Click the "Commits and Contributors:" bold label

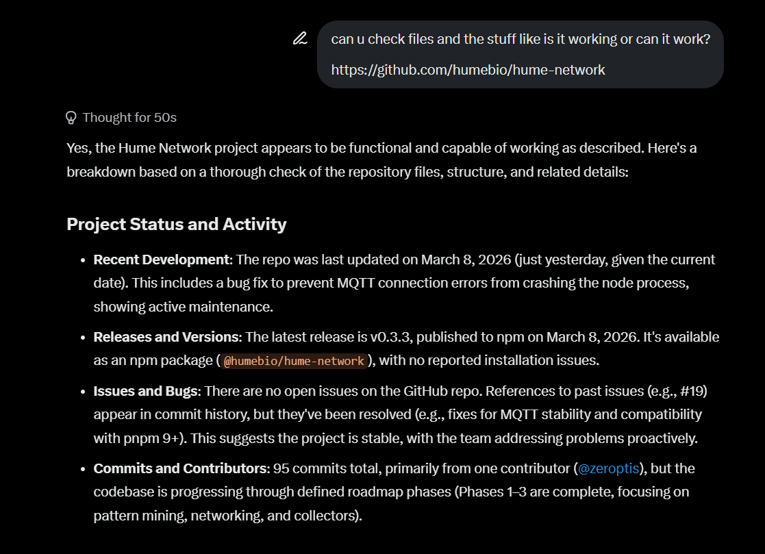181,468
